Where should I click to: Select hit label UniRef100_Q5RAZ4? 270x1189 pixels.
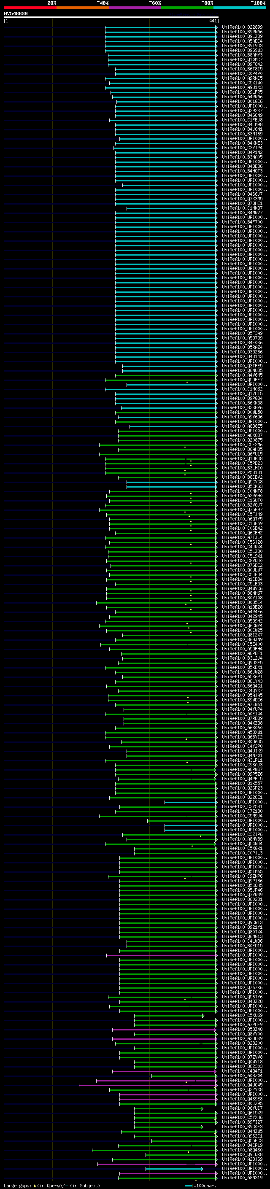click(x=242, y=347)
